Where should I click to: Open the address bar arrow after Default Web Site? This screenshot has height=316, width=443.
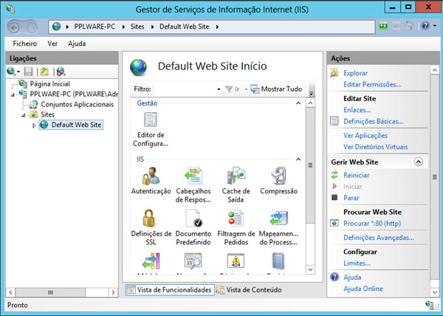pos(217,27)
